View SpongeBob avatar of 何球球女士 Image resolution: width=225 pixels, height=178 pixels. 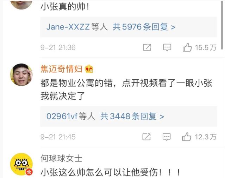[21, 164]
